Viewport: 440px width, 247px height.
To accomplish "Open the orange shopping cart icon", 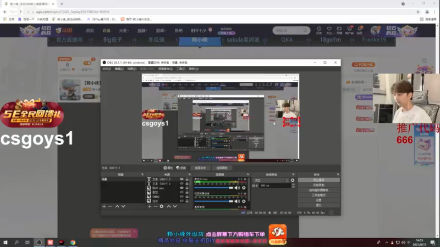I will [x=278, y=234].
